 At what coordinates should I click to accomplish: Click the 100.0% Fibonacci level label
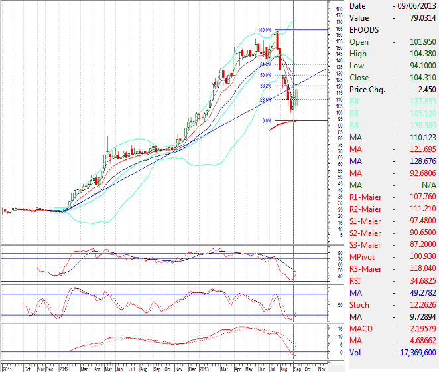[265, 30]
